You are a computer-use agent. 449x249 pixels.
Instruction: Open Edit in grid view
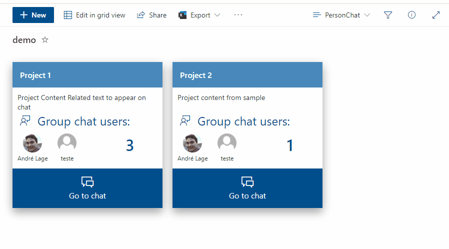click(94, 15)
